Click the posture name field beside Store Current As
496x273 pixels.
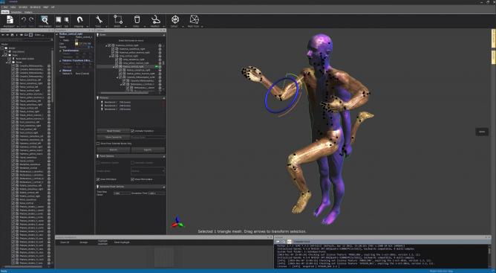point(148,138)
